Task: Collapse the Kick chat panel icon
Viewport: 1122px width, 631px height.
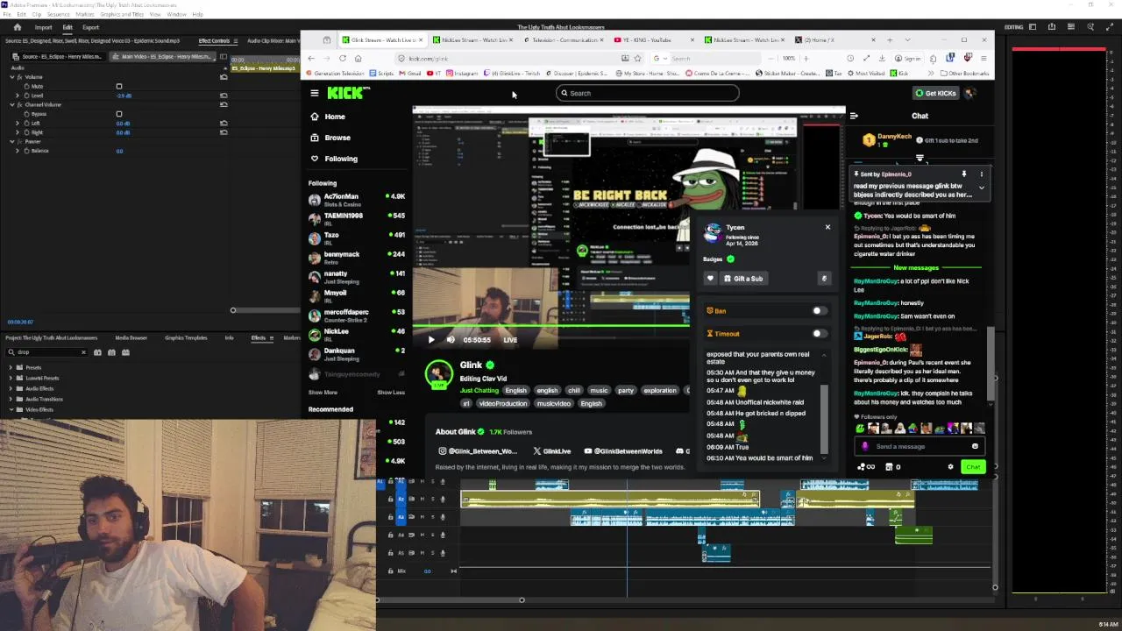Action: tap(854, 116)
